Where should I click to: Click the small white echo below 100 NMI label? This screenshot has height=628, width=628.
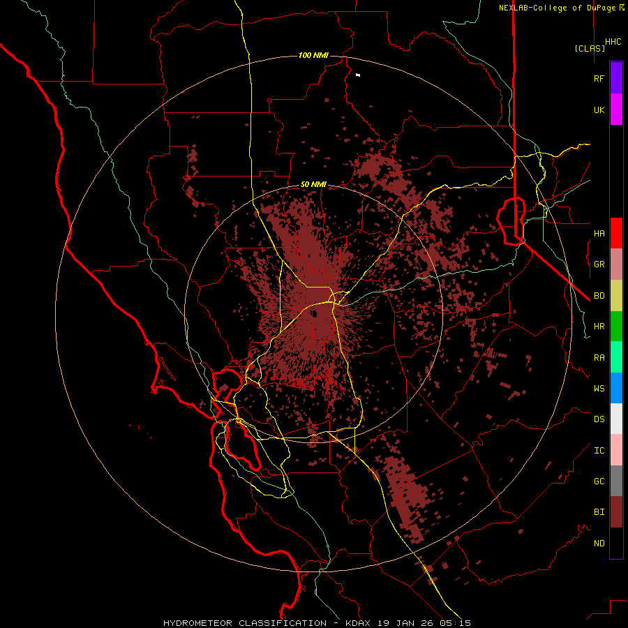coord(358,75)
